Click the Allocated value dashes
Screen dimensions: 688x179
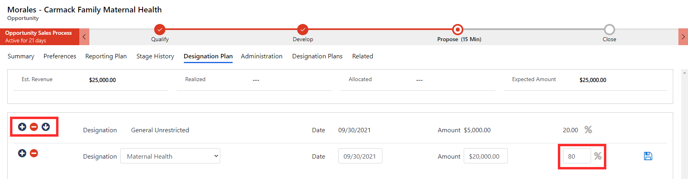coord(419,80)
